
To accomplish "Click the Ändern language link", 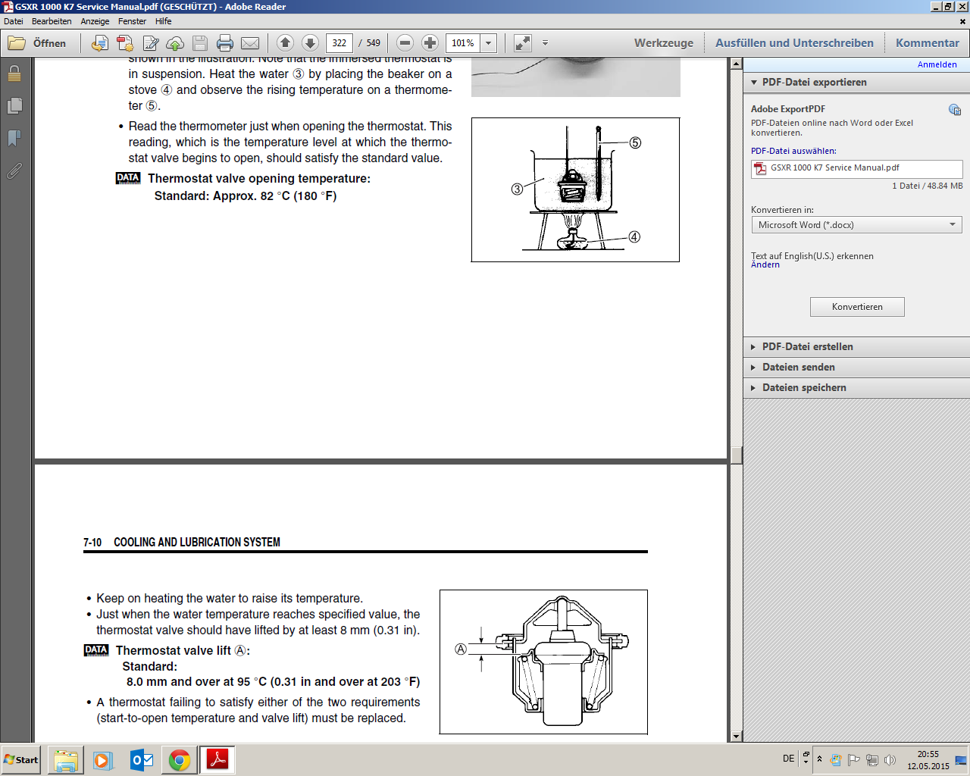I will [765, 264].
